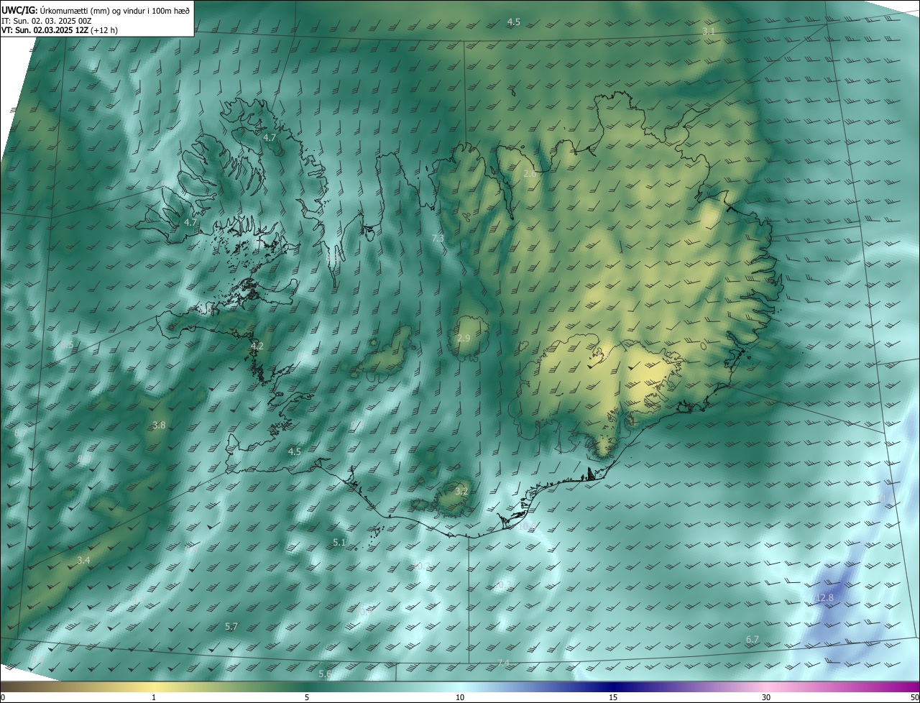Click the 6.7 value on the map
The height and width of the screenshot is (703, 920).
[x=753, y=639]
